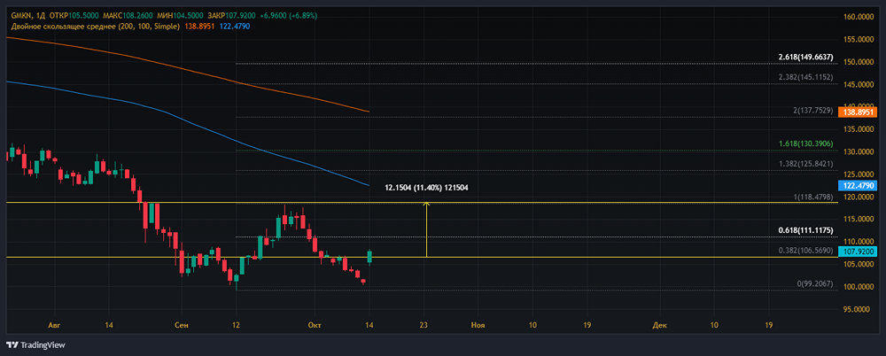Click the 12 date on time axis

coord(237,326)
